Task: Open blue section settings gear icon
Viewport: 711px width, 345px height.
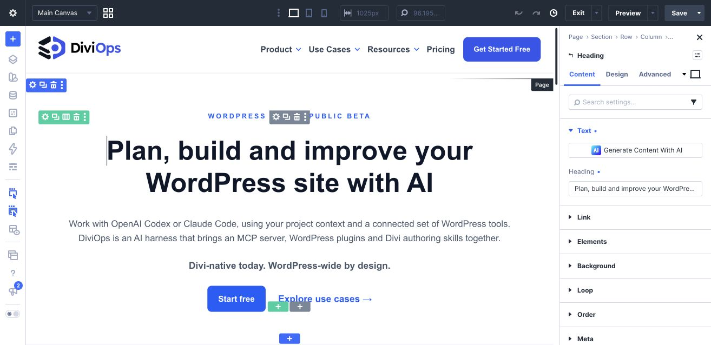Action: pos(33,85)
